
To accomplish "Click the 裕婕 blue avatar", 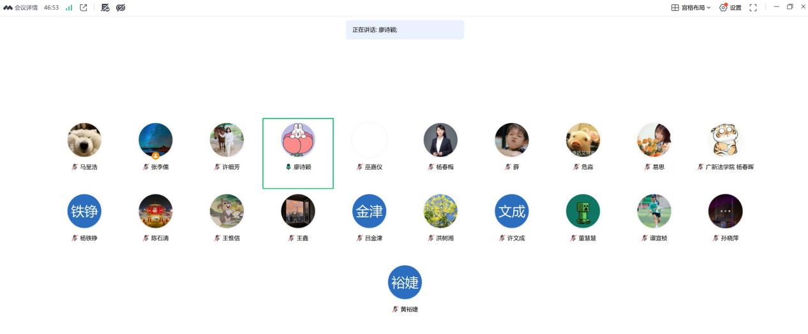I will (405, 282).
